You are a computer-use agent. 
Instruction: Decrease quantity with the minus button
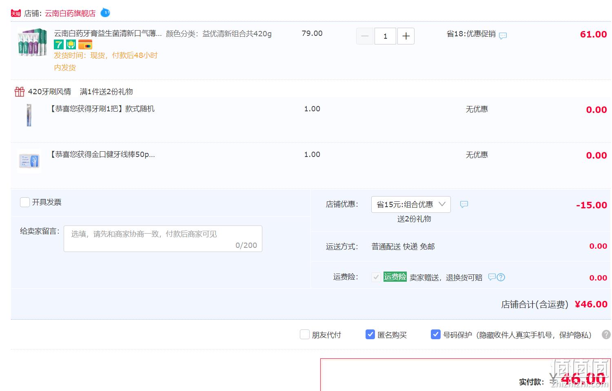tap(365, 36)
